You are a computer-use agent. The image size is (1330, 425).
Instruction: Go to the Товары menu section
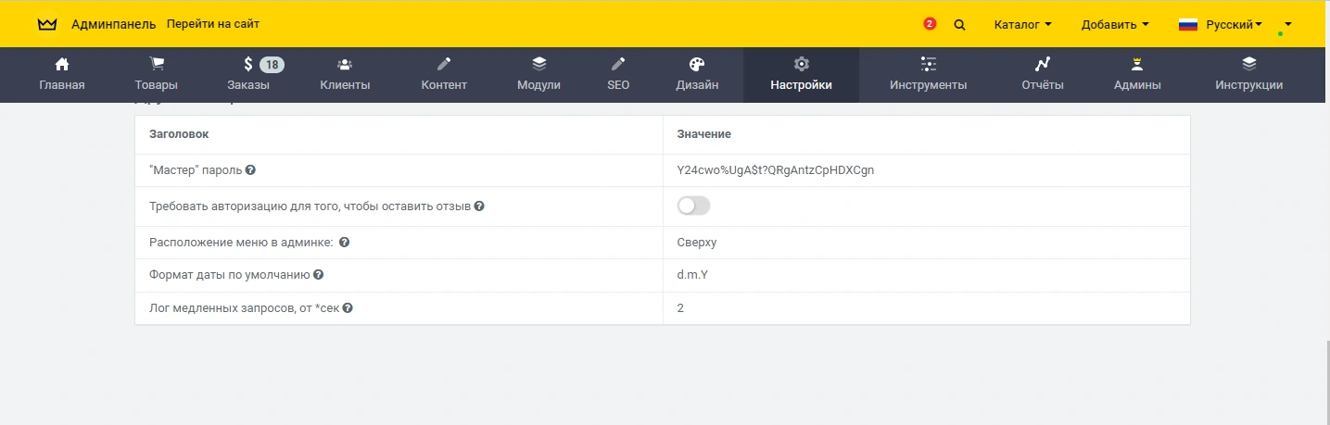(x=157, y=75)
